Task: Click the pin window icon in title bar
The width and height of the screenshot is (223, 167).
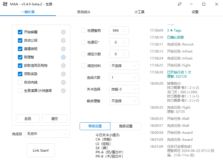Action: pyautogui.click(x=179, y=4)
